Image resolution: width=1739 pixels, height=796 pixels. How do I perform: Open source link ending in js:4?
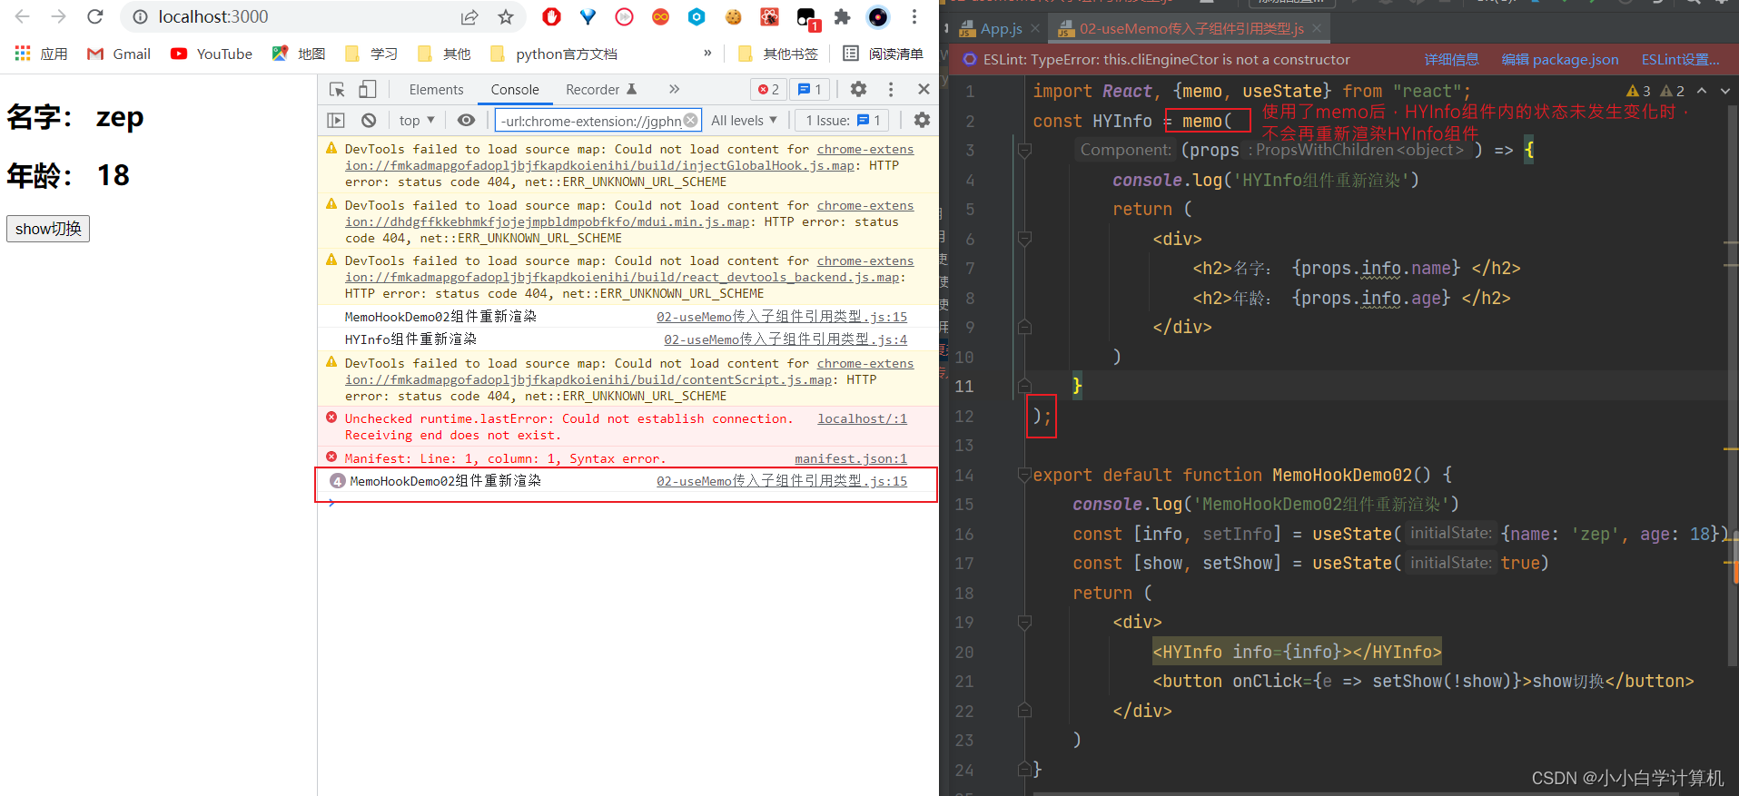coord(786,339)
